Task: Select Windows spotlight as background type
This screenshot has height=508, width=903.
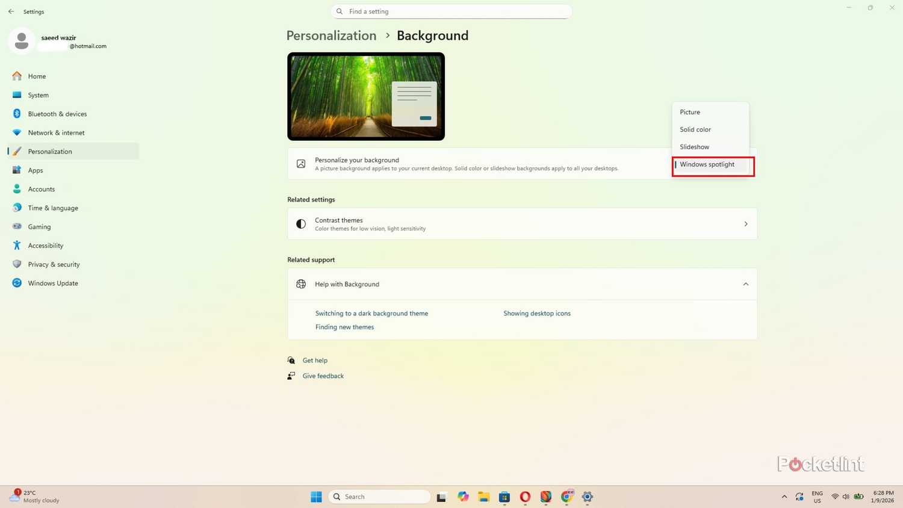Action: point(707,164)
